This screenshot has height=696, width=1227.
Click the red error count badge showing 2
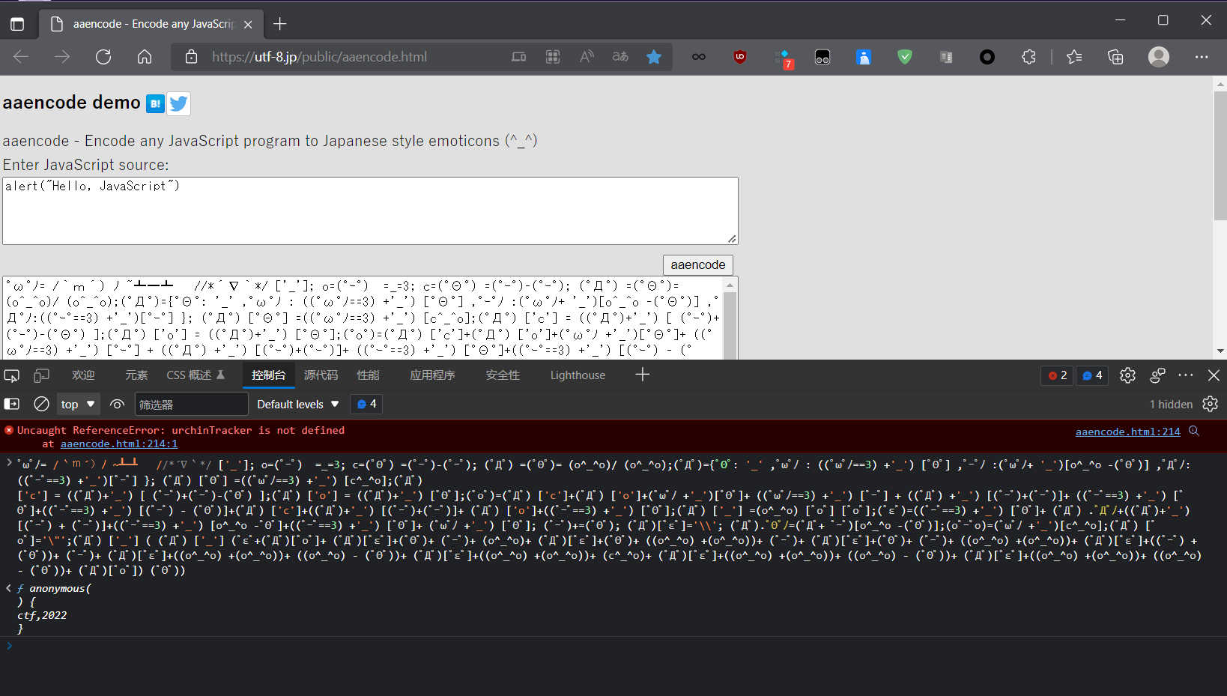[1057, 375]
